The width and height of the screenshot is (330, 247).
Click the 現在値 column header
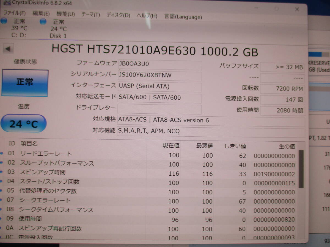[x=171, y=145]
